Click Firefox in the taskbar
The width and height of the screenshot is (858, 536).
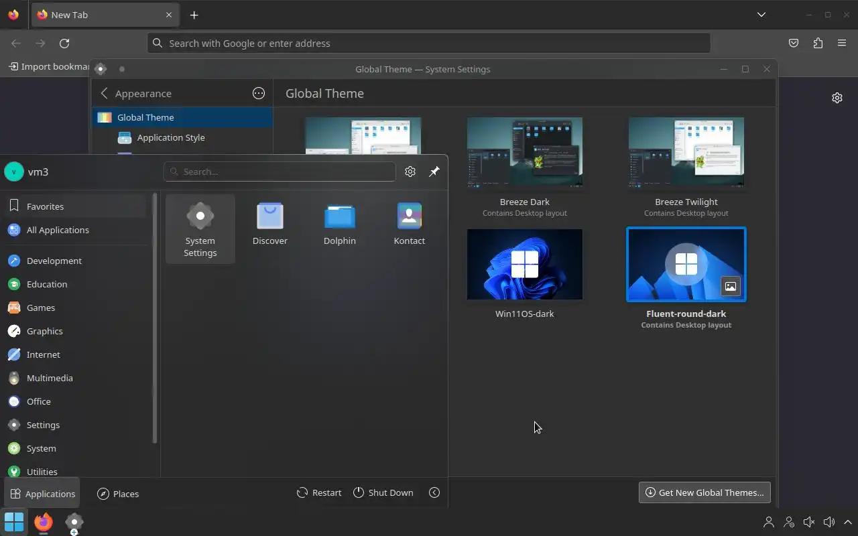coord(44,521)
